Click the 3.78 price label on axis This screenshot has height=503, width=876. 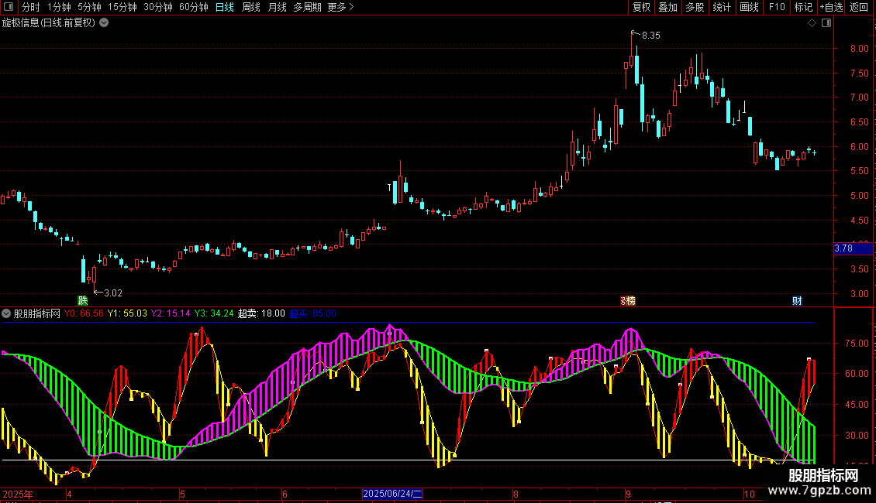[x=853, y=248]
